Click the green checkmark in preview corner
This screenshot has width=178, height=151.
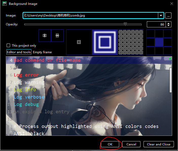point(170,59)
